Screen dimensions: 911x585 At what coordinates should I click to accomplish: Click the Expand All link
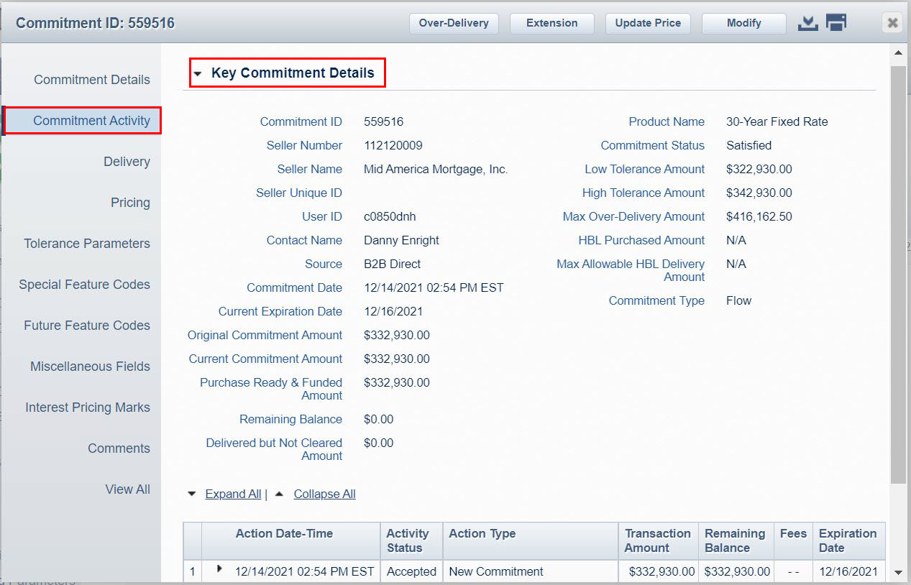233,494
